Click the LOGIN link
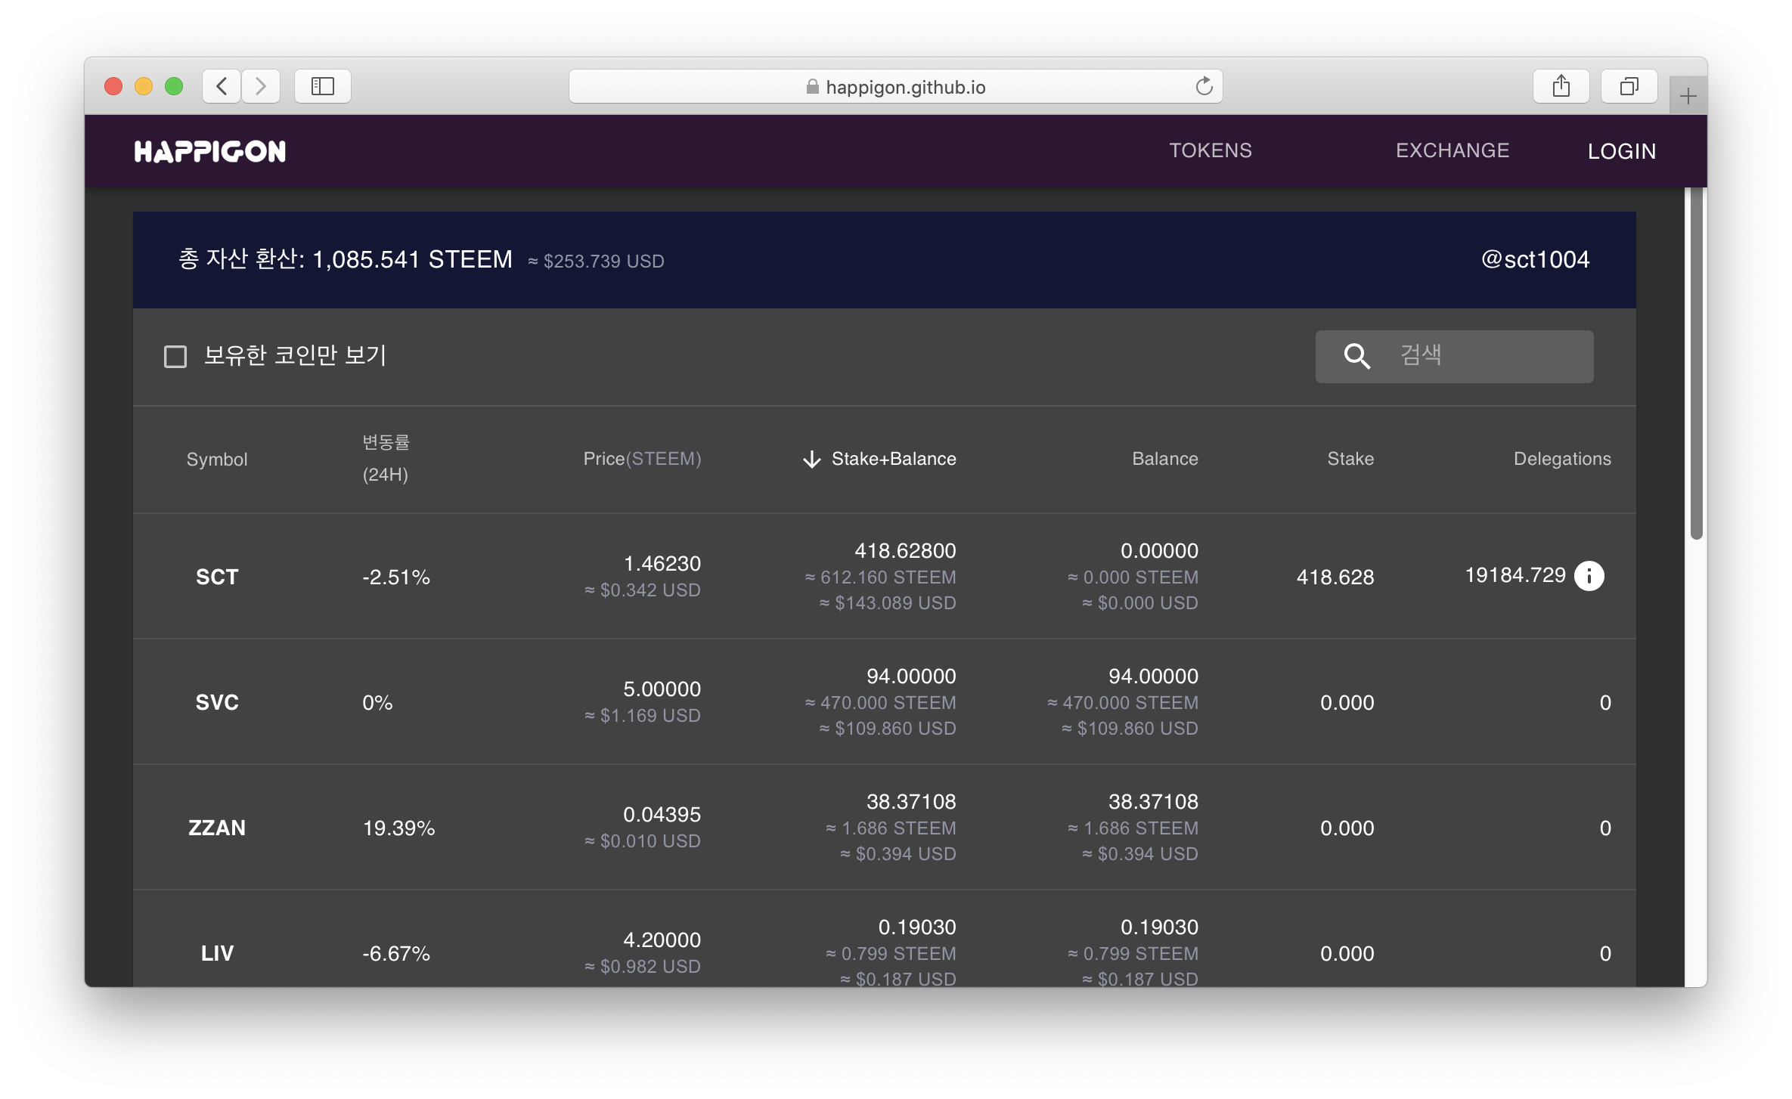Image resolution: width=1792 pixels, height=1099 pixels. click(1622, 151)
